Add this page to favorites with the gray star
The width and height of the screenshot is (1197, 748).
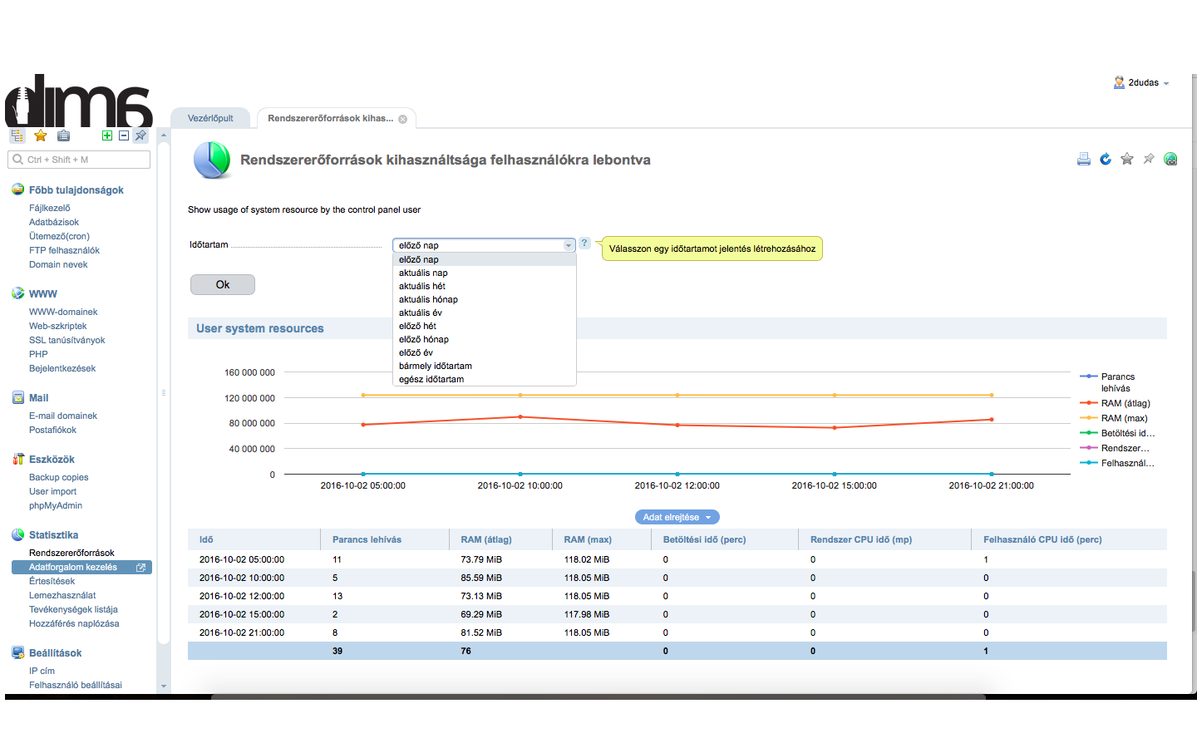click(1126, 159)
